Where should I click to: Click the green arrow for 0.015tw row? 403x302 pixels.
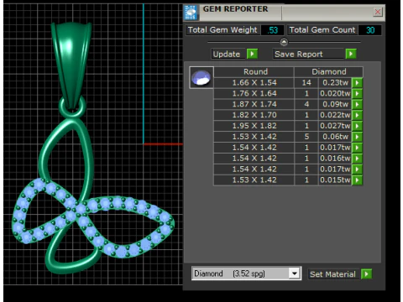pyautogui.click(x=357, y=180)
